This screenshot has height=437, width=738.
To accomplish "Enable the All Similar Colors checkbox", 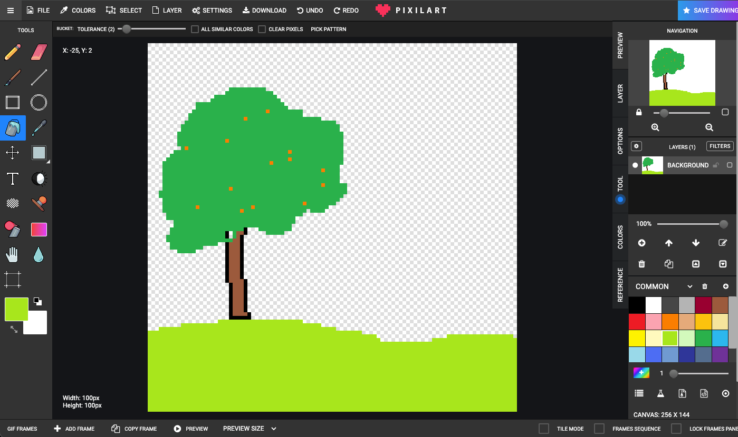I will (x=195, y=29).
